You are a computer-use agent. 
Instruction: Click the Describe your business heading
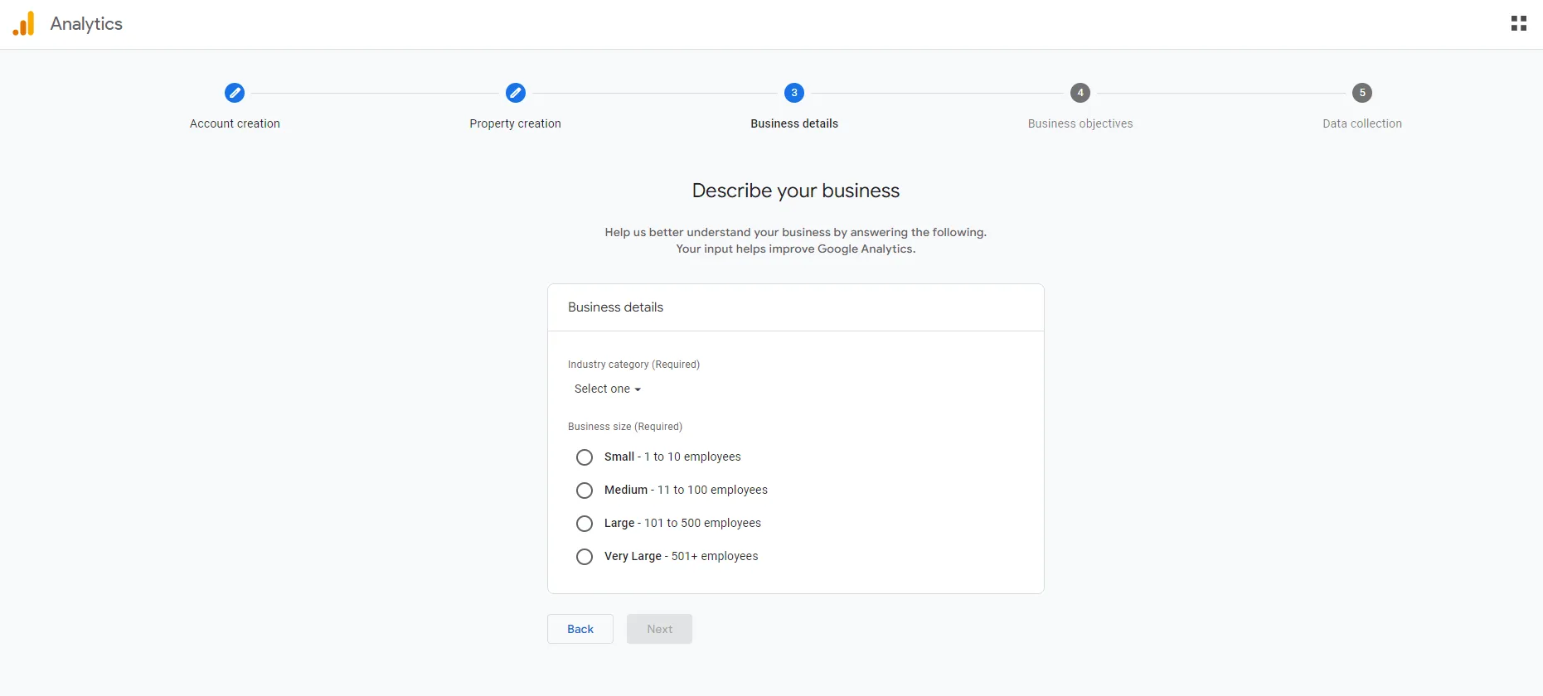click(796, 191)
